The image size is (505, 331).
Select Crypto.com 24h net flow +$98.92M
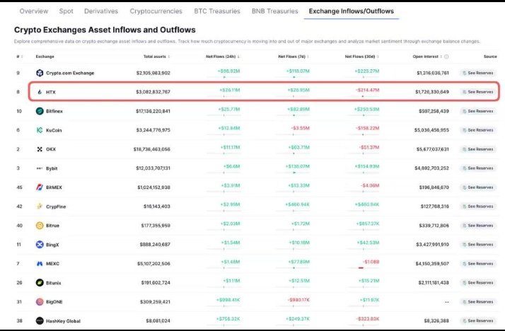[x=228, y=71]
